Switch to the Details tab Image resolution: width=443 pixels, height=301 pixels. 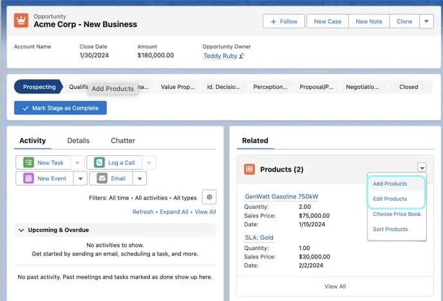click(79, 141)
